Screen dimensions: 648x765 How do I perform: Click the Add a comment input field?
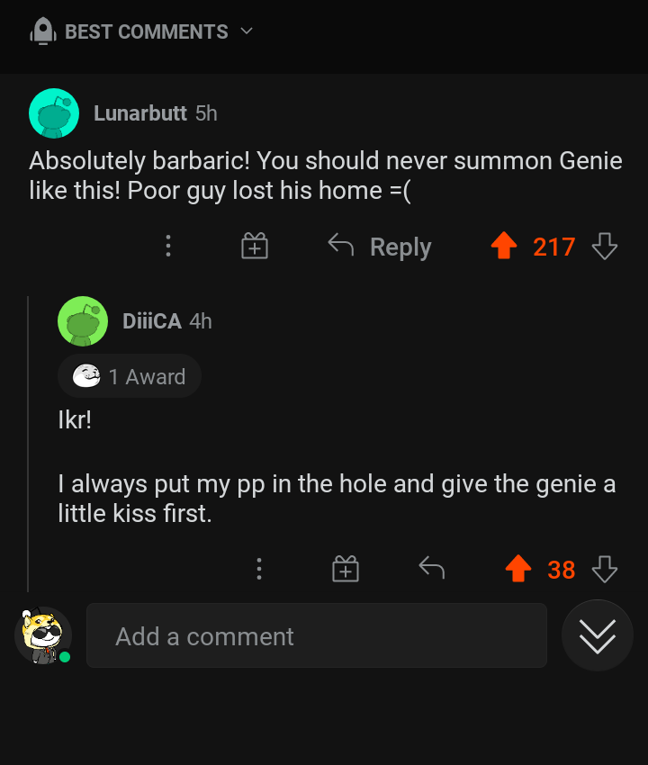pos(317,636)
